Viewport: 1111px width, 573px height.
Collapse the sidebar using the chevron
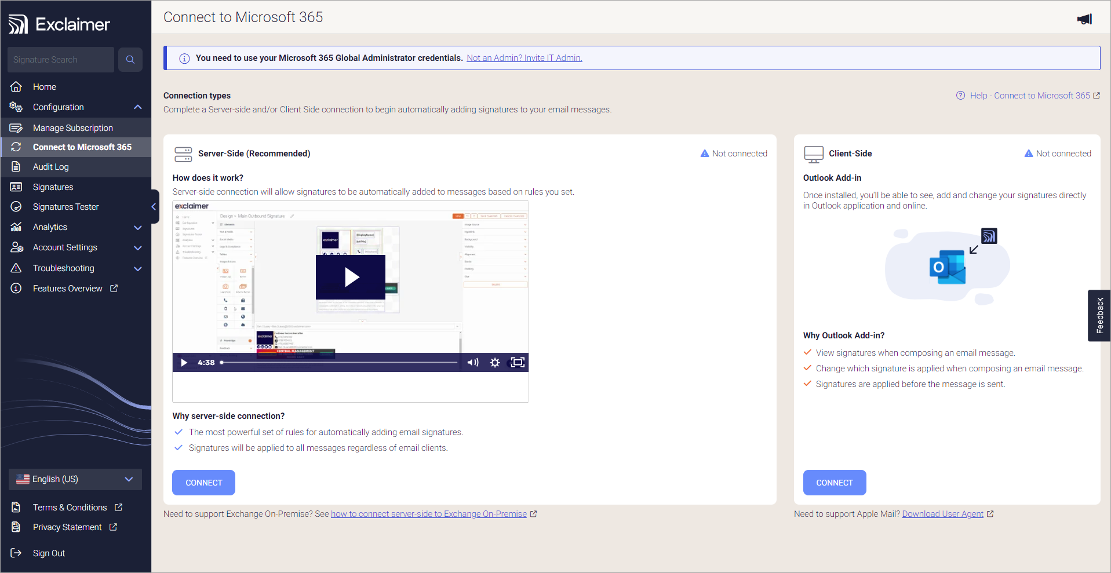tap(153, 206)
